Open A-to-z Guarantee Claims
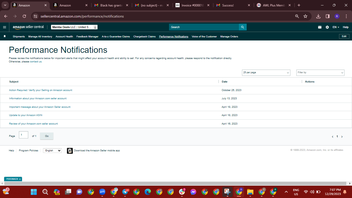 click(116, 37)
